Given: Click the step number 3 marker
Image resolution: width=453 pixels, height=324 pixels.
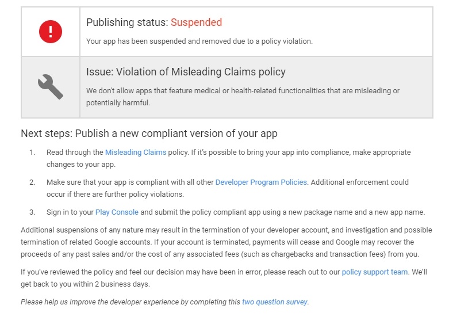Looking at the screenshot, I should tap(33, 212).
